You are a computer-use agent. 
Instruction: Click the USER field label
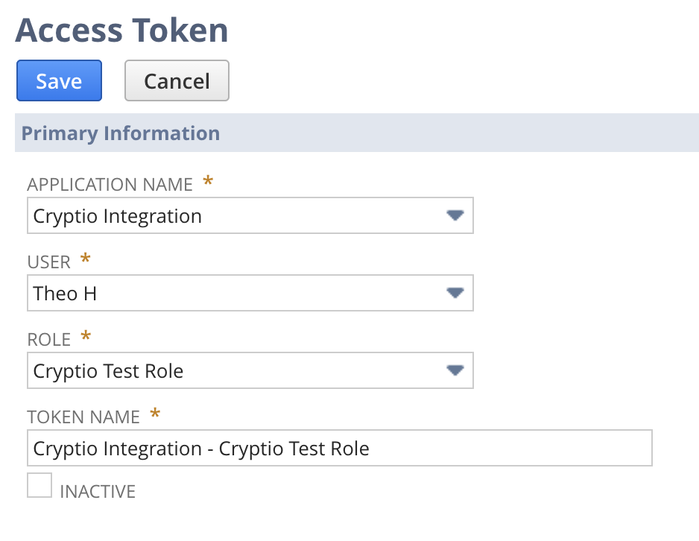[49, 262]
